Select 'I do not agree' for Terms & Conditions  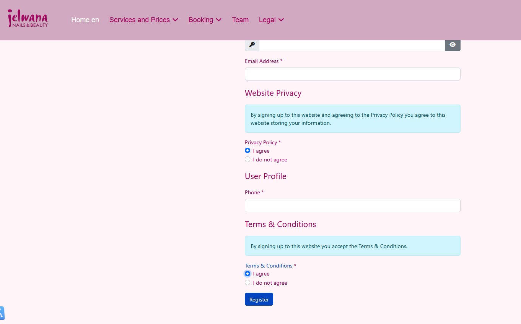point(247,282)
